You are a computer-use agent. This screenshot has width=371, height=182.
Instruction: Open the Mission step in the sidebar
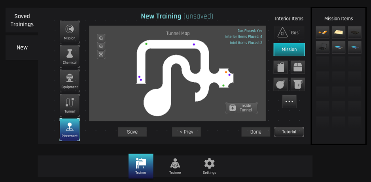tap(70, 32)
